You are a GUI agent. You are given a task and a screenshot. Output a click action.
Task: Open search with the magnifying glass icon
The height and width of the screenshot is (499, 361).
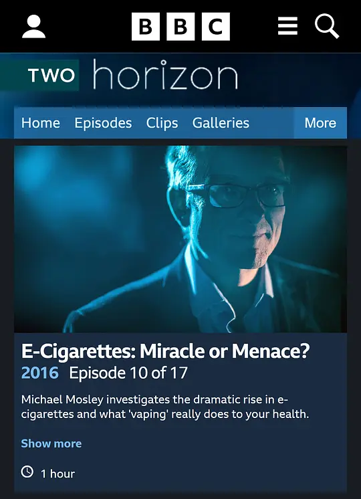[327, 27]
